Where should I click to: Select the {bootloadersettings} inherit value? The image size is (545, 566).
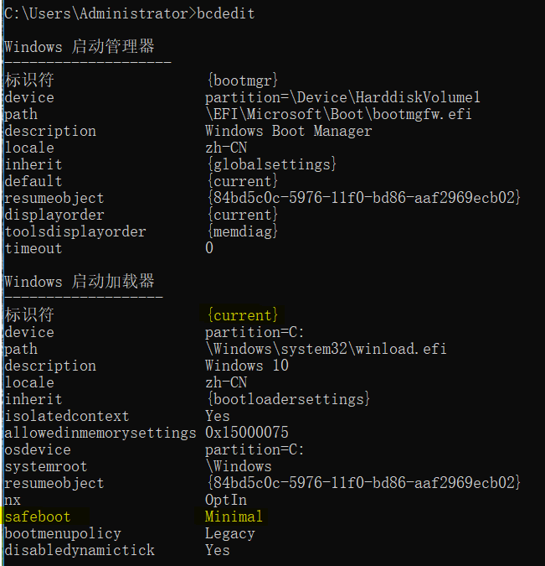287,399
